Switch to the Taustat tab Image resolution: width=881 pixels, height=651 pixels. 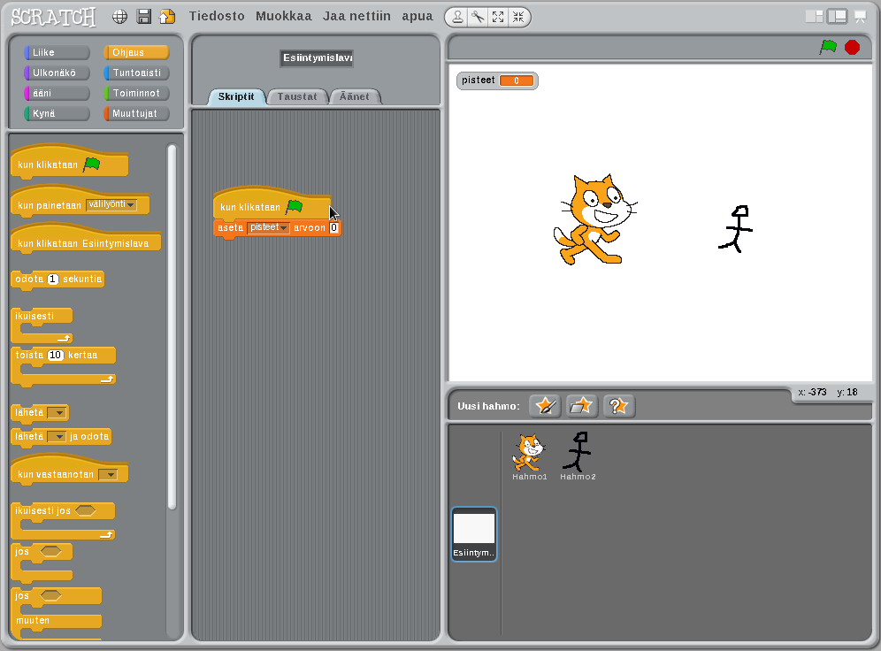(297, 96)
